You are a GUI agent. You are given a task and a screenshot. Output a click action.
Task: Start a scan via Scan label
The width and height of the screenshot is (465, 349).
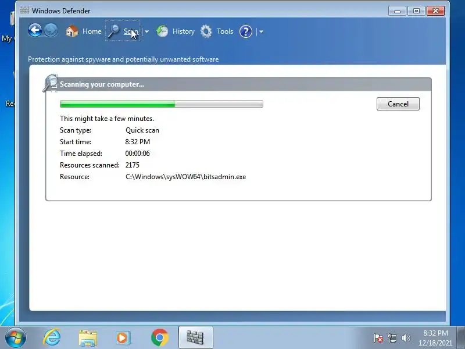[x=131, y=31]
